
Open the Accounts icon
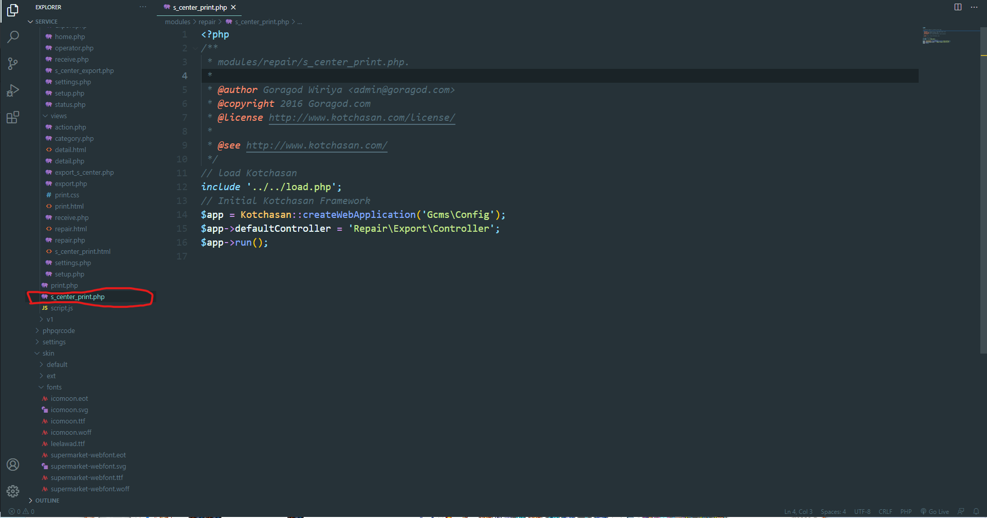coord(13,465)
